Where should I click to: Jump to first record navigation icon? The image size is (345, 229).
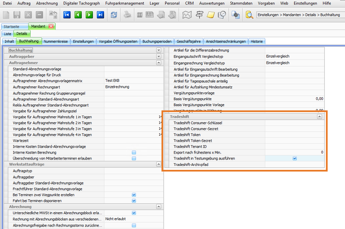click(67, 15)
